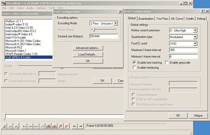The width and height of the screenshot is (210, 135).
Task: Step one frame forward
Action: 36,126
